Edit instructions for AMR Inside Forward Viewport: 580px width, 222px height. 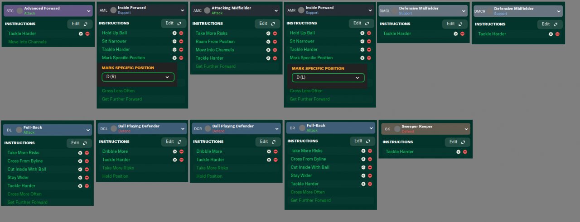click(x=362, y=23)
